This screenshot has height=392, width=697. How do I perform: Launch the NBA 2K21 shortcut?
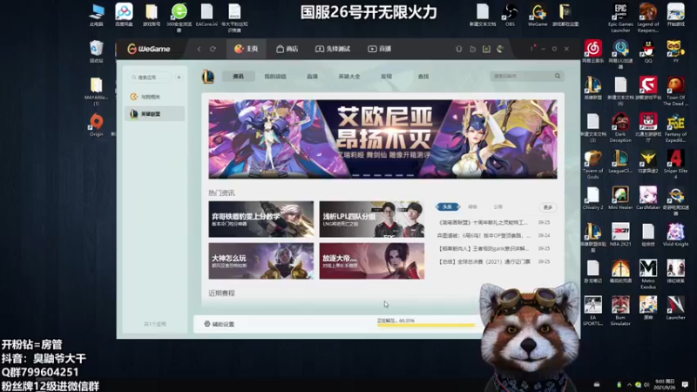click(620, 234)
